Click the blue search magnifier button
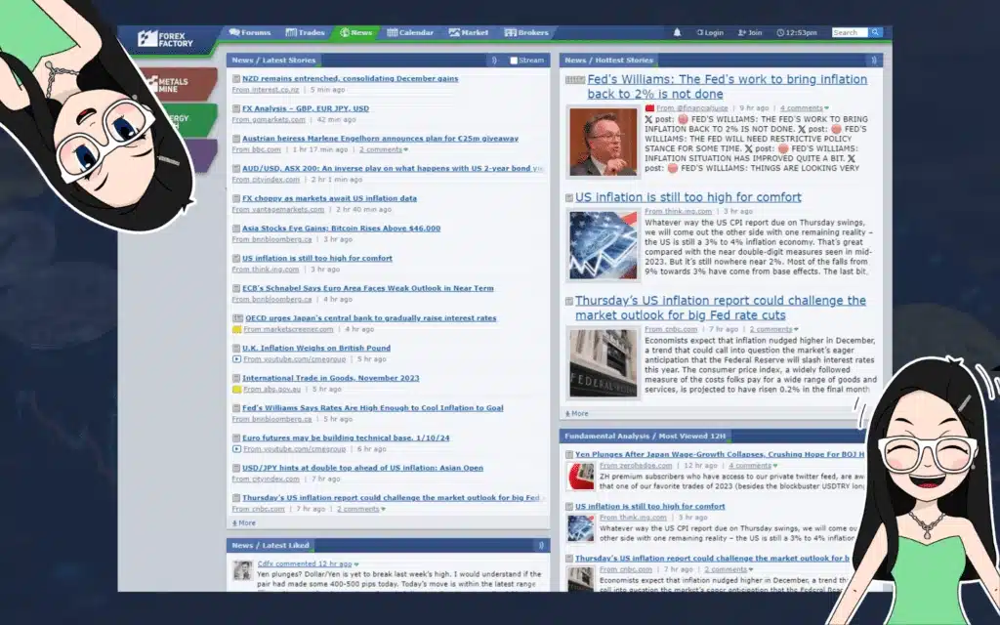The image size is (1000, 625). point(876,32)
